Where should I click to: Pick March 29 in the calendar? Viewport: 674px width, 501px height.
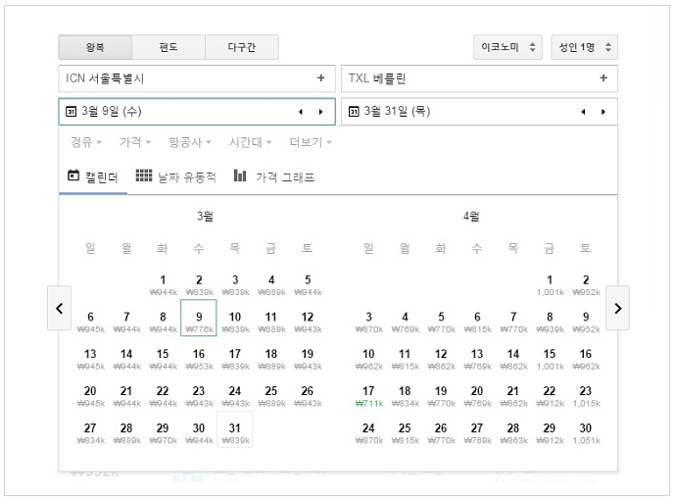click(x=163, y=433)
